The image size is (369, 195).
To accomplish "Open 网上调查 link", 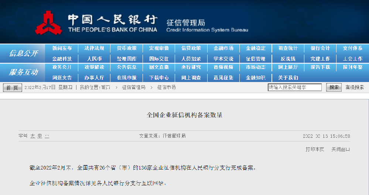I will 191,78.
